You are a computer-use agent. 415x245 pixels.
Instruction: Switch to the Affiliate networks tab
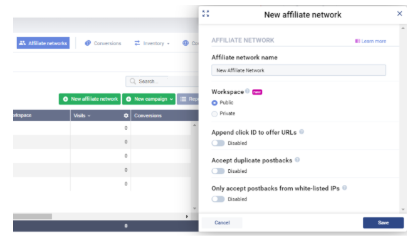(x=43, y=43)
